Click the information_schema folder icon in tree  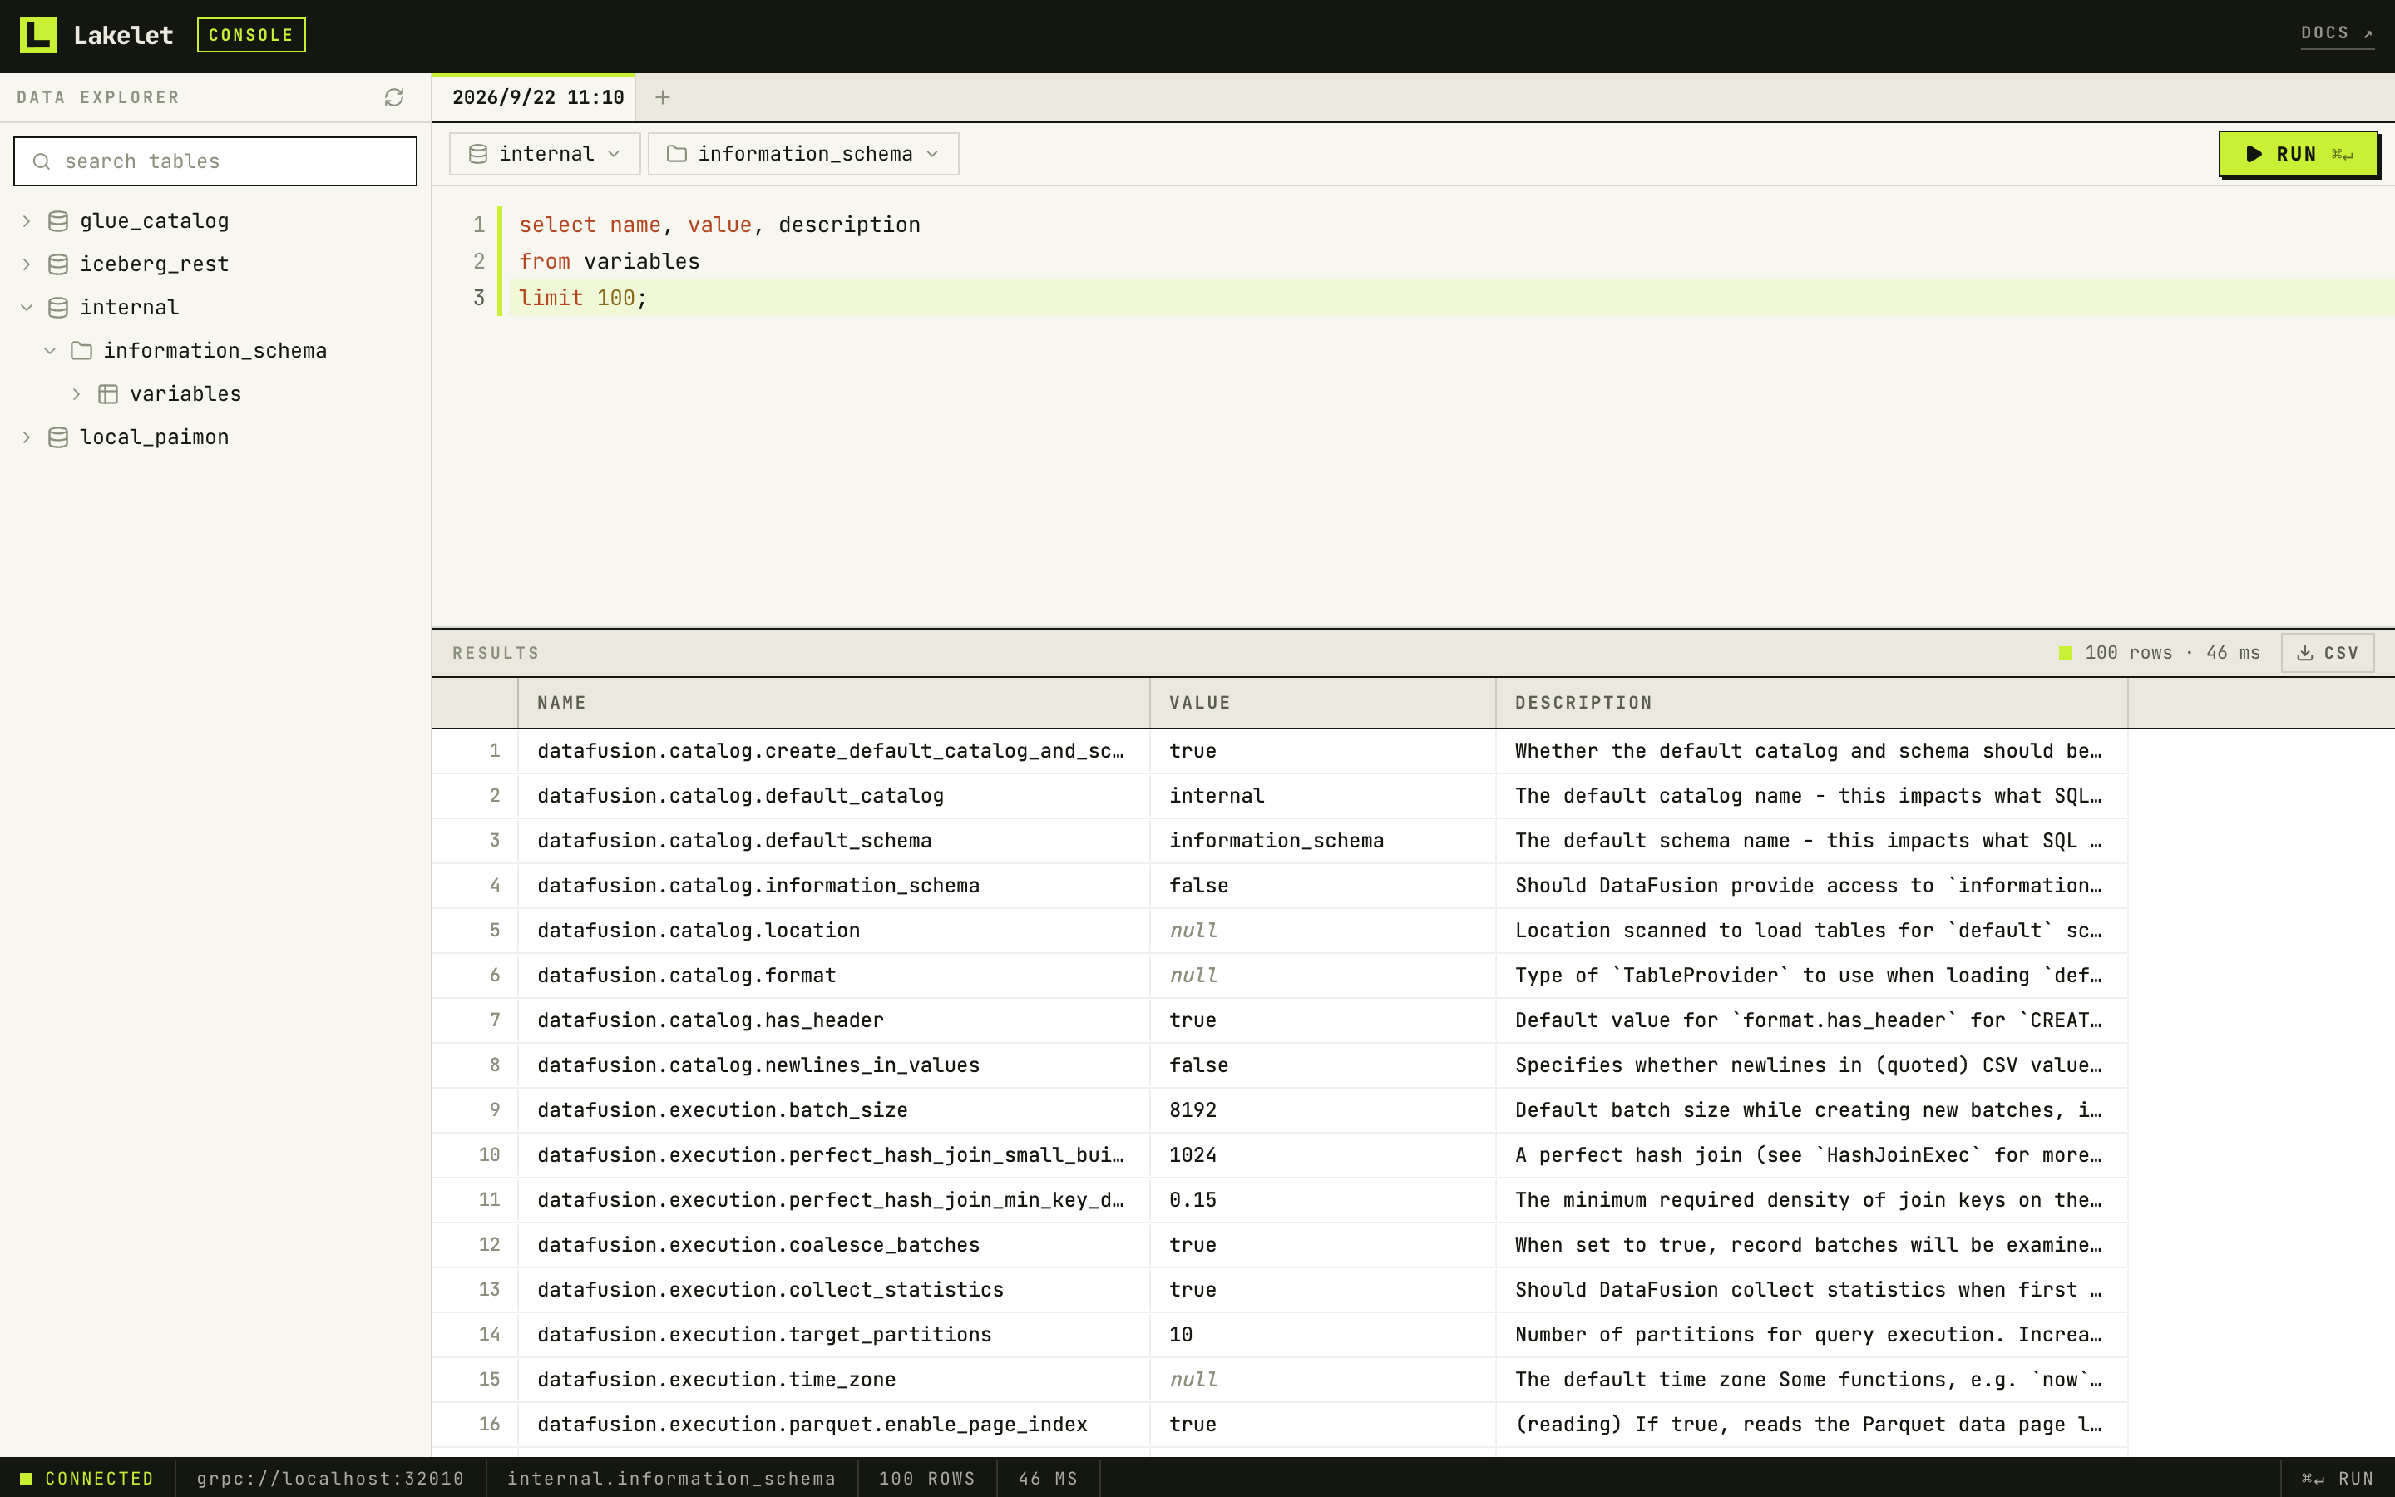(x=82, y=350)
